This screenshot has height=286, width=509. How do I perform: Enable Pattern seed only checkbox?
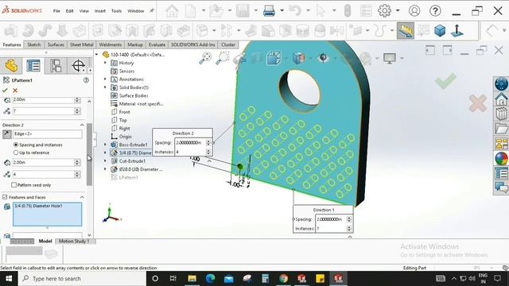click(14, 185)
